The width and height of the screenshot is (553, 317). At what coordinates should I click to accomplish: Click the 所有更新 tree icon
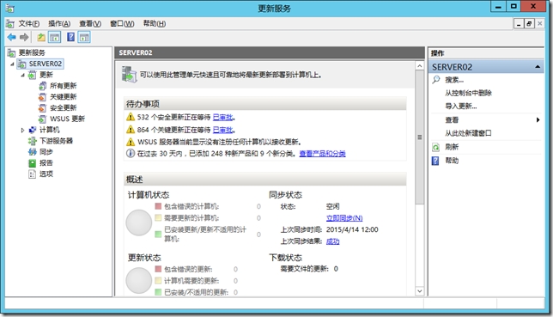(x=42, y=86)
